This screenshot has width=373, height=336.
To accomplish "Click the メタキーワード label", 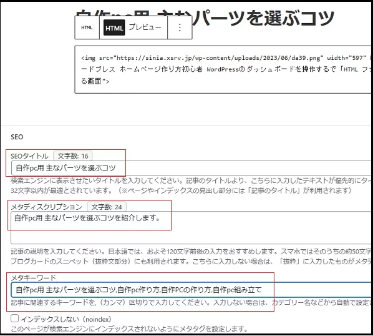I will click(x=33, y=277).
